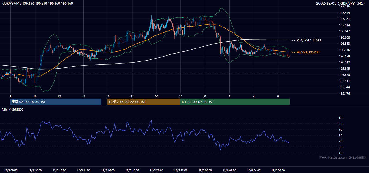Click price axis label 195.511
Screen dimensions: 369x173
(x=344, y=81)
